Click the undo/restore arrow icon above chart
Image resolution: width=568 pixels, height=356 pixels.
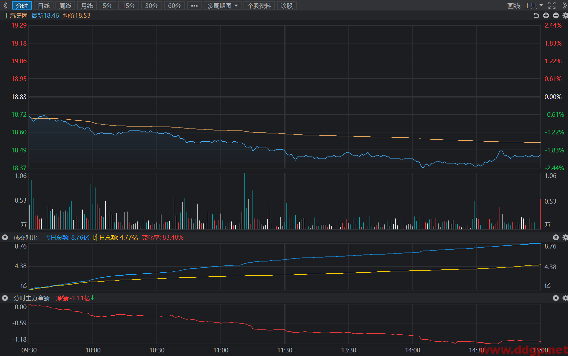[536, 15]
